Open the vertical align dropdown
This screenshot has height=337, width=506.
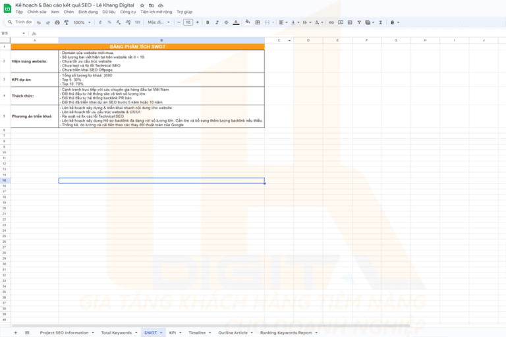295,22
